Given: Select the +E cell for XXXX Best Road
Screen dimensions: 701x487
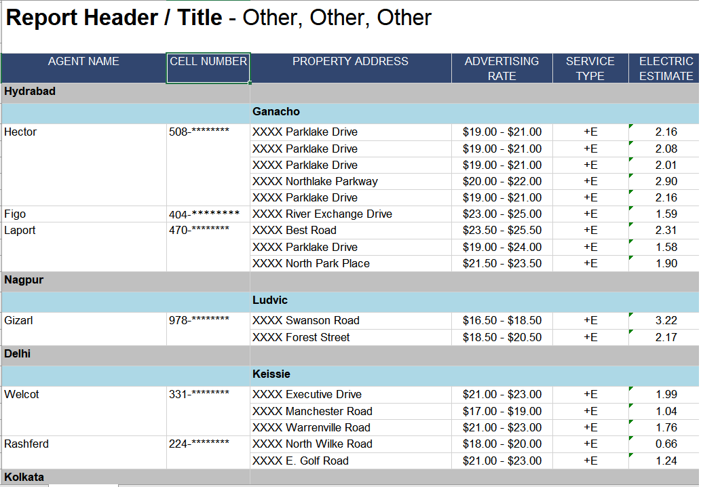Looking at the screenshot, I should tap(590, 230).
